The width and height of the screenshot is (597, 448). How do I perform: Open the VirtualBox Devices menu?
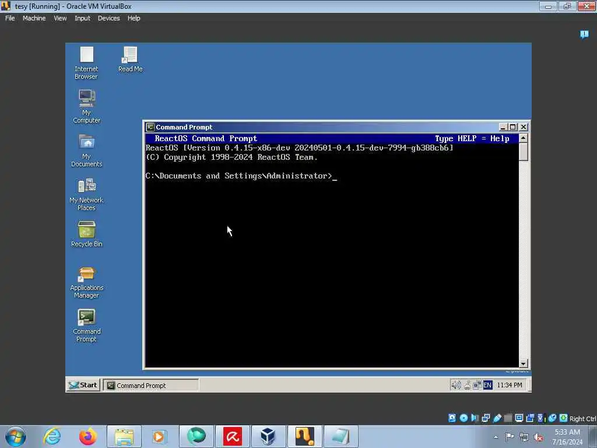tap(108, 18)
